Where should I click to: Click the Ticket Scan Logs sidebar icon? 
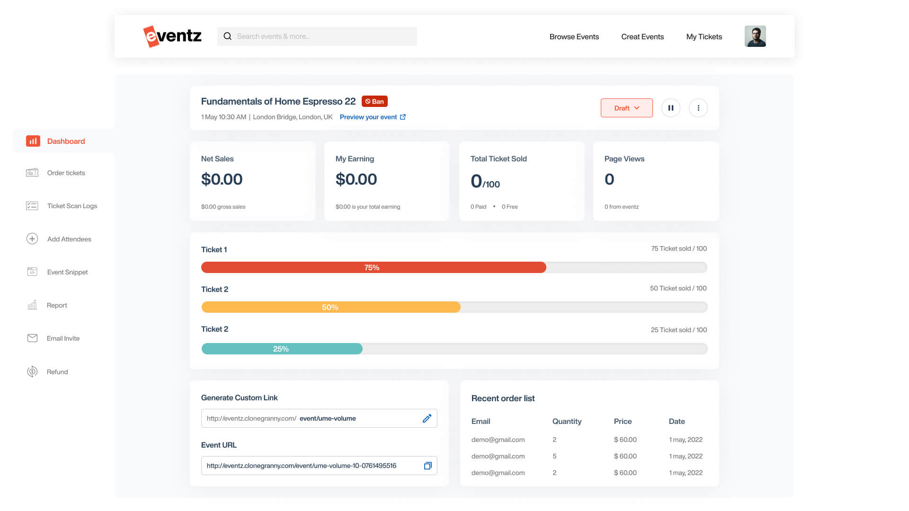click(32, 206)
